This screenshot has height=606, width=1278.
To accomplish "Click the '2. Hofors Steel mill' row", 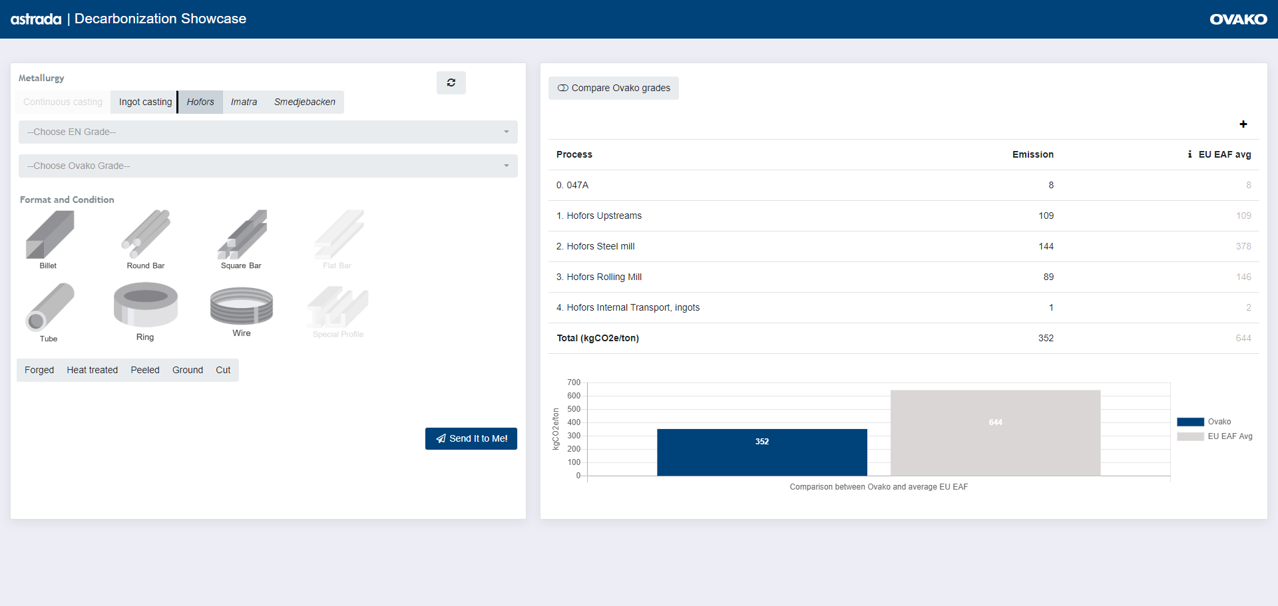I will coord(904,246).
